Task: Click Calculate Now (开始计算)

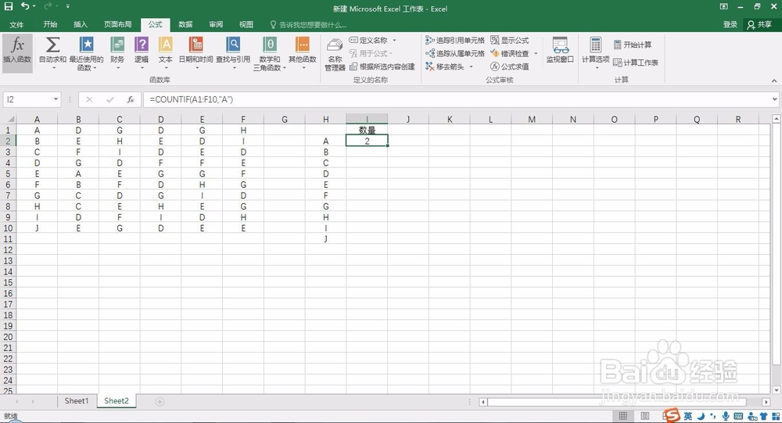Action: [633, 45]
